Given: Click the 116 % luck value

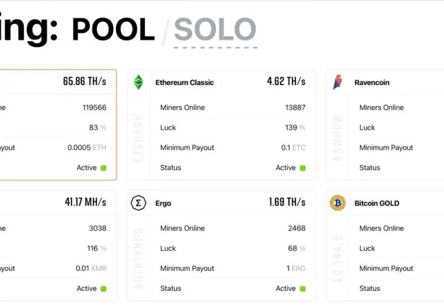Looking at the screenshot, I should point(97,248).
